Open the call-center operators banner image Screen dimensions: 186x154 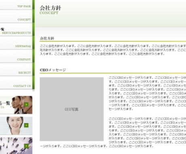point(16,105)
